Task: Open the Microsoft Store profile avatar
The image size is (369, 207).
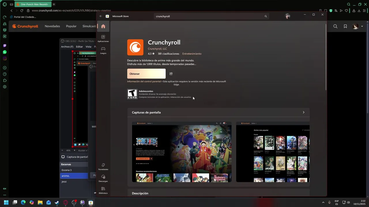Action: (287, 16)
